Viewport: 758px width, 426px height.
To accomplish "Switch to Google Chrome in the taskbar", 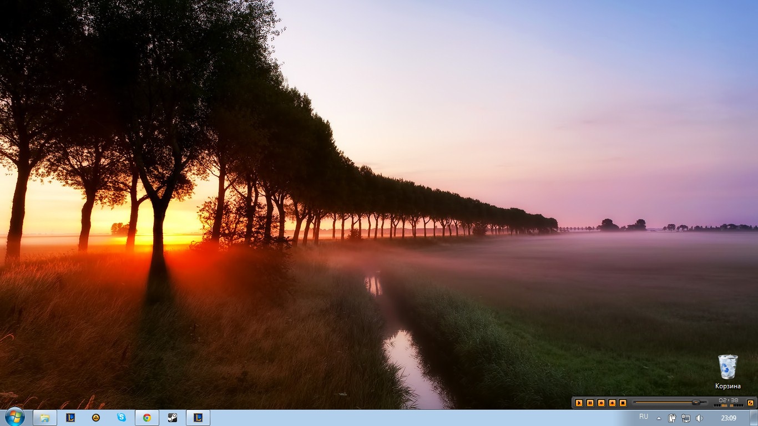I will (147, 418).
